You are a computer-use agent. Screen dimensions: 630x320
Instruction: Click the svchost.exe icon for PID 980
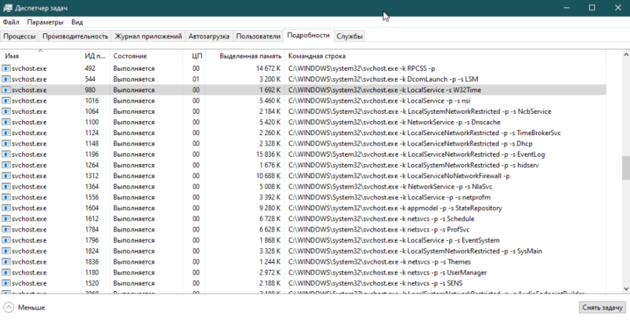(x=6, y=90)
